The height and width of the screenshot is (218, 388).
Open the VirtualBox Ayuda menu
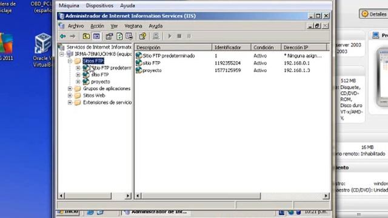(127, 5)
